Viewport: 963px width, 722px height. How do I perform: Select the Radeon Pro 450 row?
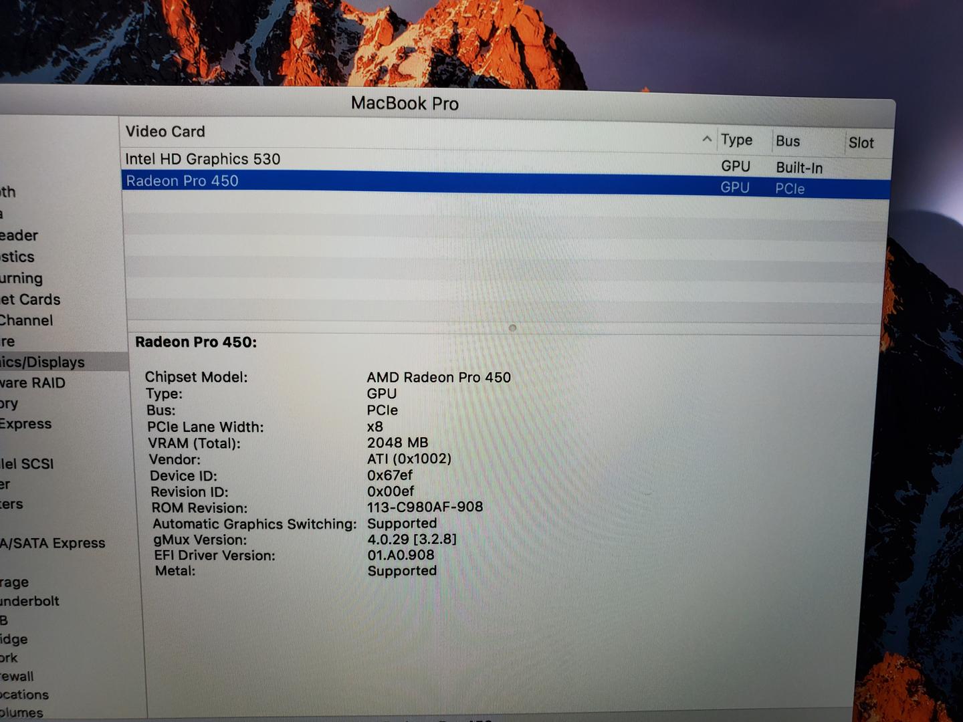click(x=506, y=183)
